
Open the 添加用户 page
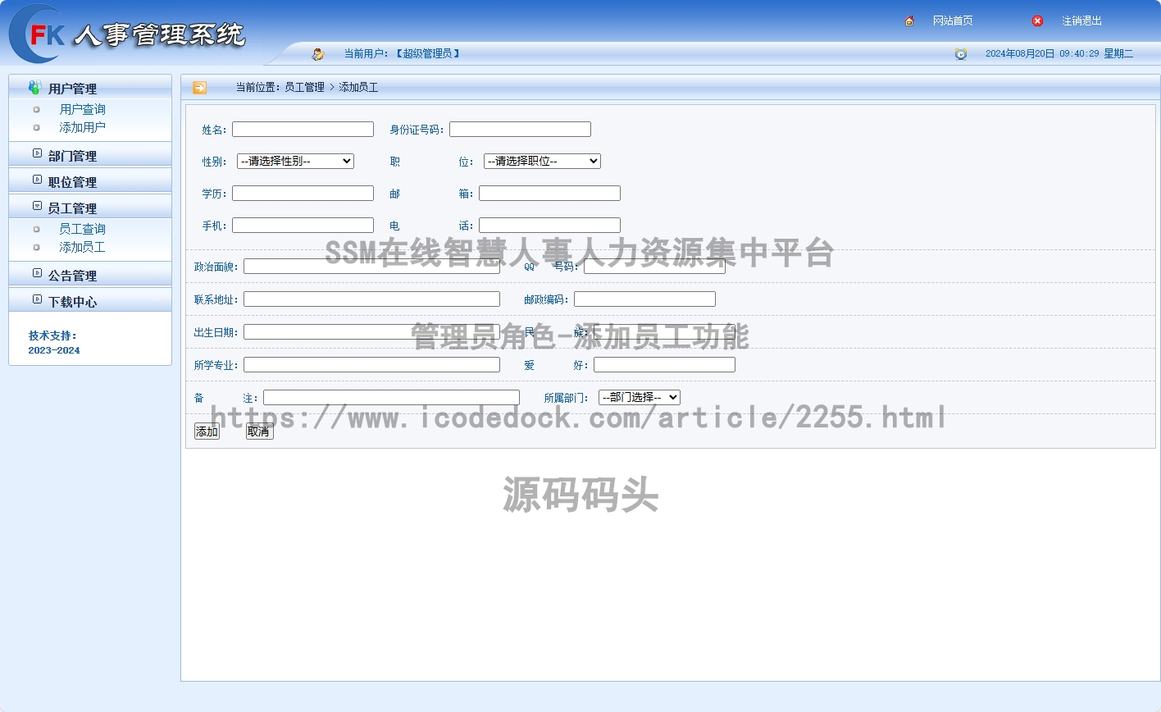(82, 127)
